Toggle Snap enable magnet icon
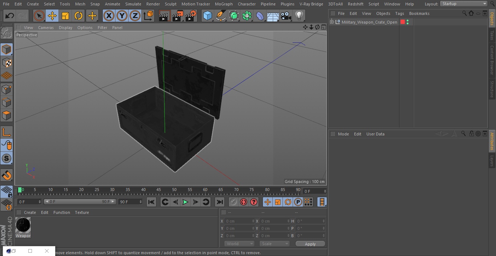The height and width of the screenshot is (256, 496). [x=7, y=175]
